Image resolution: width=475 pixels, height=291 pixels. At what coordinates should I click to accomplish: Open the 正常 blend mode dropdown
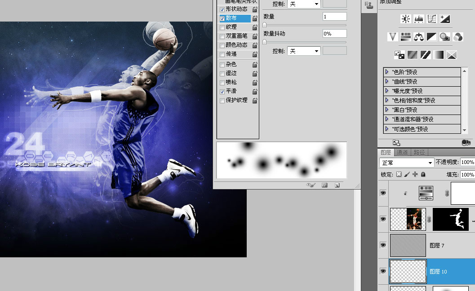click(407, 163)
